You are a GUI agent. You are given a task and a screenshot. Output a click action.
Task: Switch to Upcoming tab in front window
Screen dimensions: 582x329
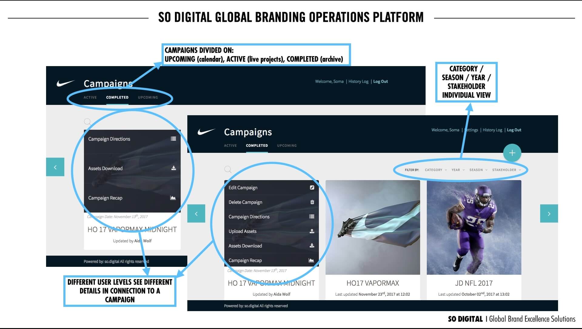click(287, 146)
